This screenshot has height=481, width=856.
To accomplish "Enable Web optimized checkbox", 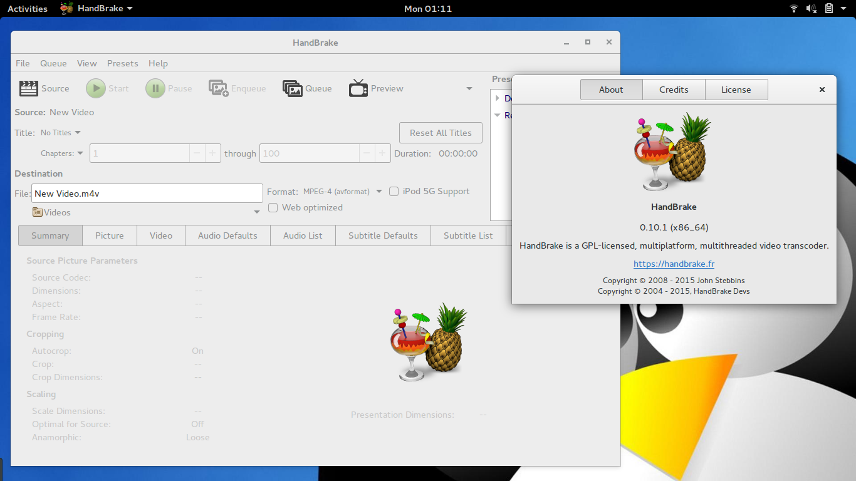I will pos(273,208).
